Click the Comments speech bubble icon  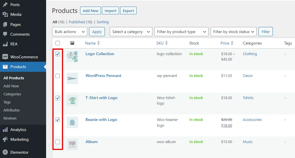coord(5,34)
